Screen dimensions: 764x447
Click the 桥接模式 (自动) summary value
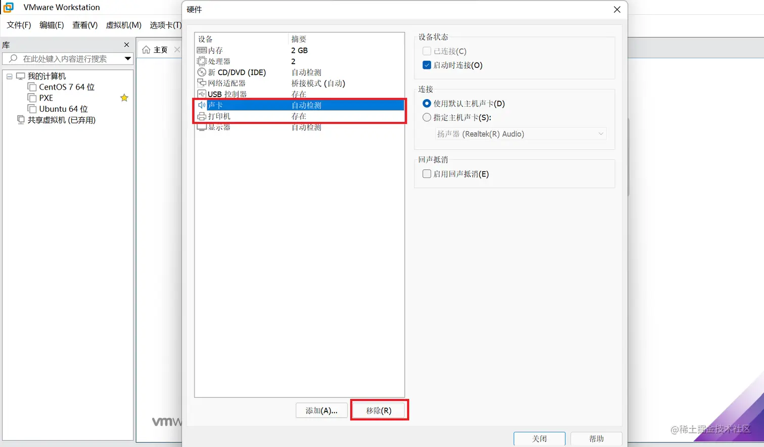coord(318,83)
